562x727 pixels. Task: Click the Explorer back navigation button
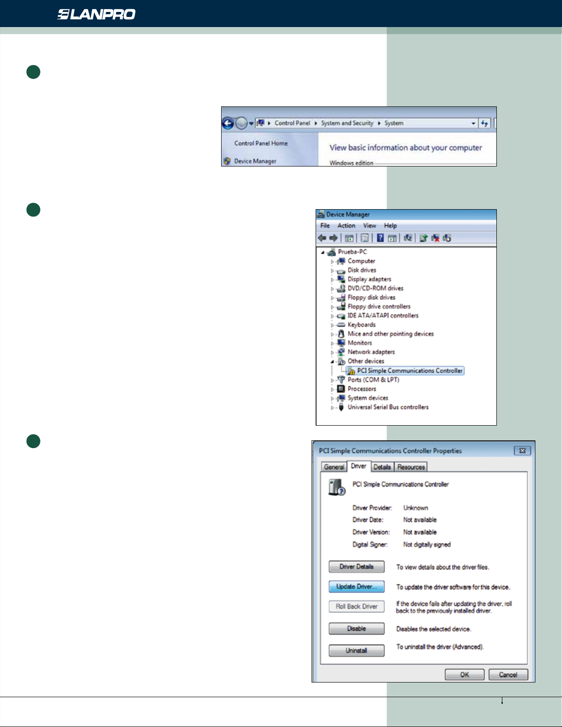[x=228, y=123]
